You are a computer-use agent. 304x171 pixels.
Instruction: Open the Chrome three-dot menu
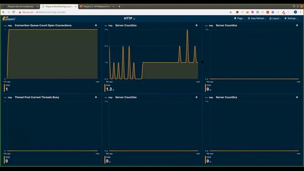tap(301, 12)
